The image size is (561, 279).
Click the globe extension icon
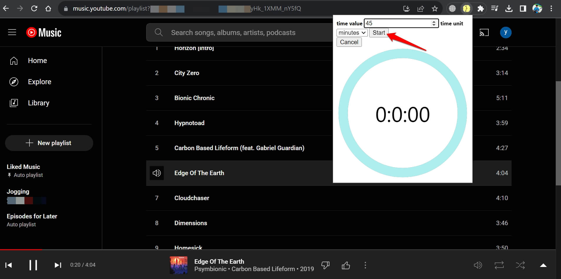click(x=452, y=9)
